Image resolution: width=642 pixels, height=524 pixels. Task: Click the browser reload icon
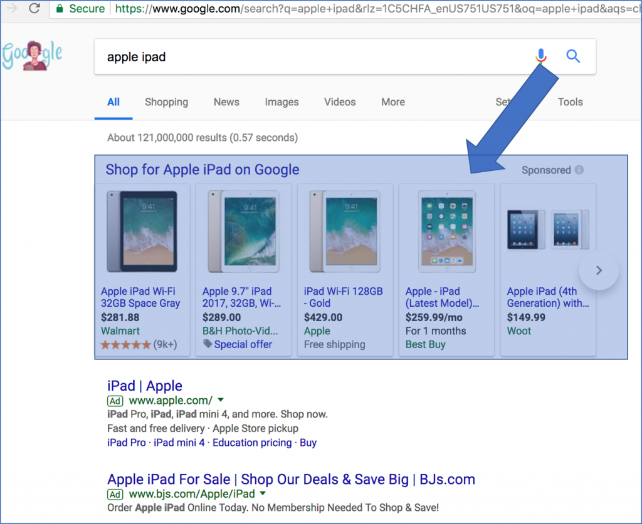[x=35, y=9]
